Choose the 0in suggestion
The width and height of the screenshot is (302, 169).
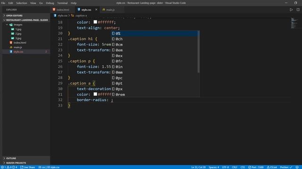pos(154,67)
